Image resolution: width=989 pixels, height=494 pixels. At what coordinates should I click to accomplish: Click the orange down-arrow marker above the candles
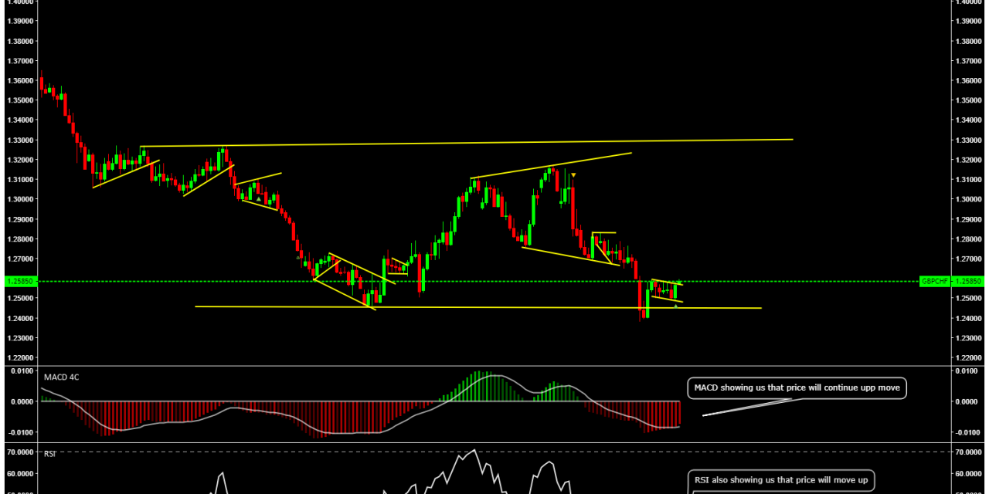573,175
